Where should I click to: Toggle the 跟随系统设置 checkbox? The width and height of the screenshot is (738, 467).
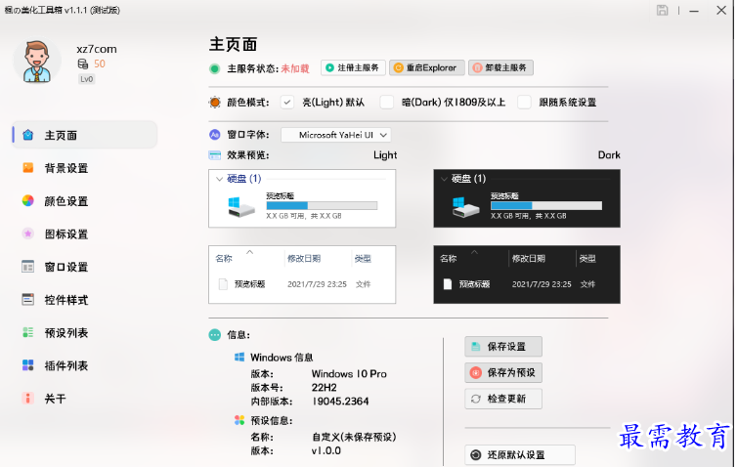525,102
